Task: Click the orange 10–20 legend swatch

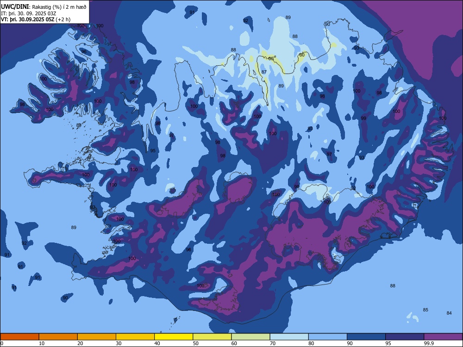Action: [x=58, y=337]
